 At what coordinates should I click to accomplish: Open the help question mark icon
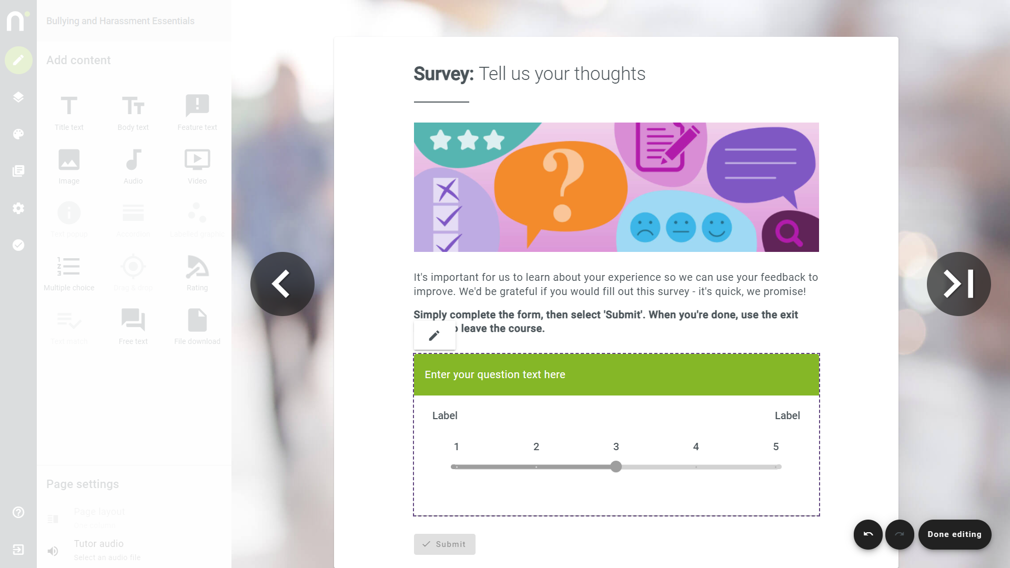coord(18,512)
